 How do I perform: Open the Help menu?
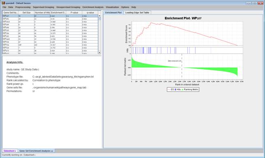click(x=134, y=7)
